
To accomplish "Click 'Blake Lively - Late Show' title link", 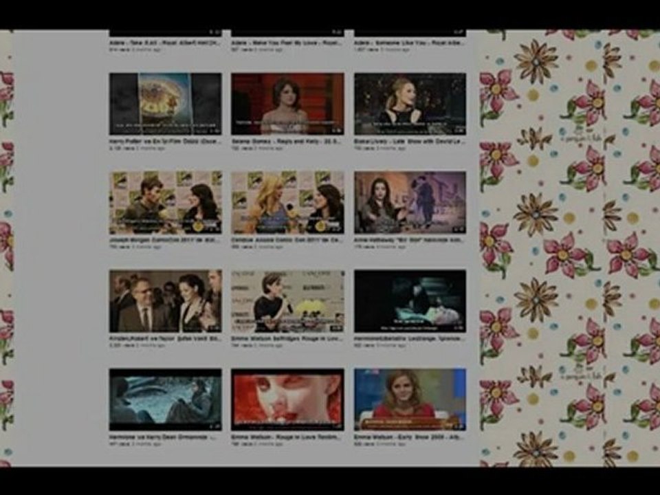I will pos(410,142).
